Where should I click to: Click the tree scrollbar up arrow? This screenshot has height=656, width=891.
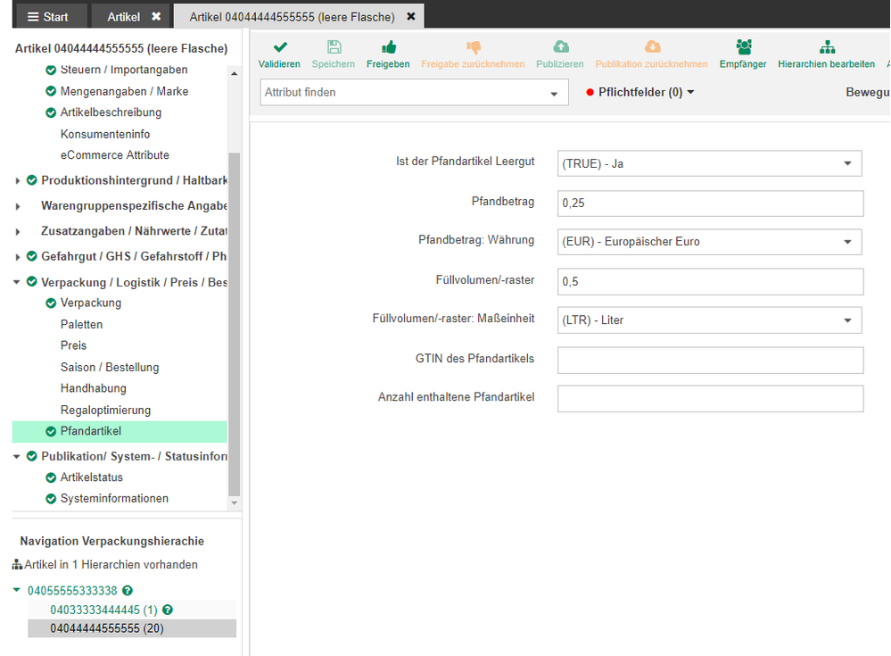tap(234, 73)
